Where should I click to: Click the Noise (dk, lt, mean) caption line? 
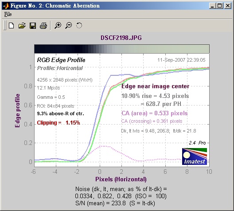(x=121, y=189)
